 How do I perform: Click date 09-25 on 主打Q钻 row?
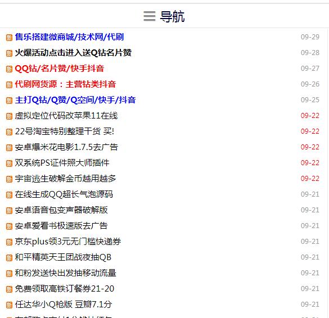coord(310,100)
